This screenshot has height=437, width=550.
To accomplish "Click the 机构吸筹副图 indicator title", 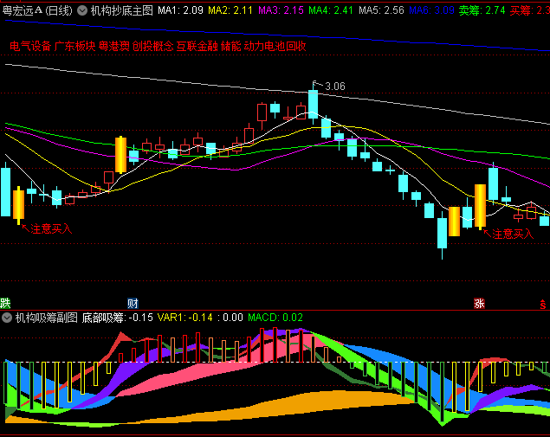I will pos(46,318).
